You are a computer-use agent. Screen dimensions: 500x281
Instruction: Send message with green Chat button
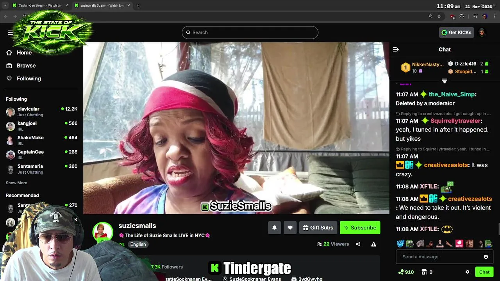(484, 272)
